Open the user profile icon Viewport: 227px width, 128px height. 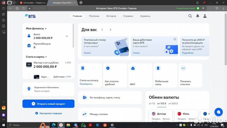(x=205, y=16)
